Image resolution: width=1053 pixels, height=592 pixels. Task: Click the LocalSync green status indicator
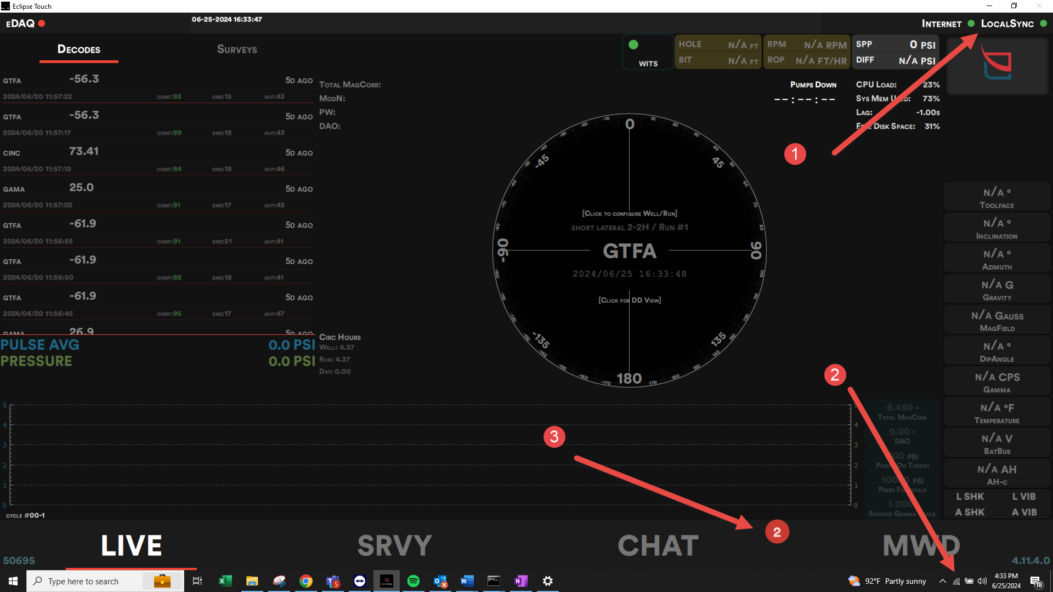(x=1043, y=24)
